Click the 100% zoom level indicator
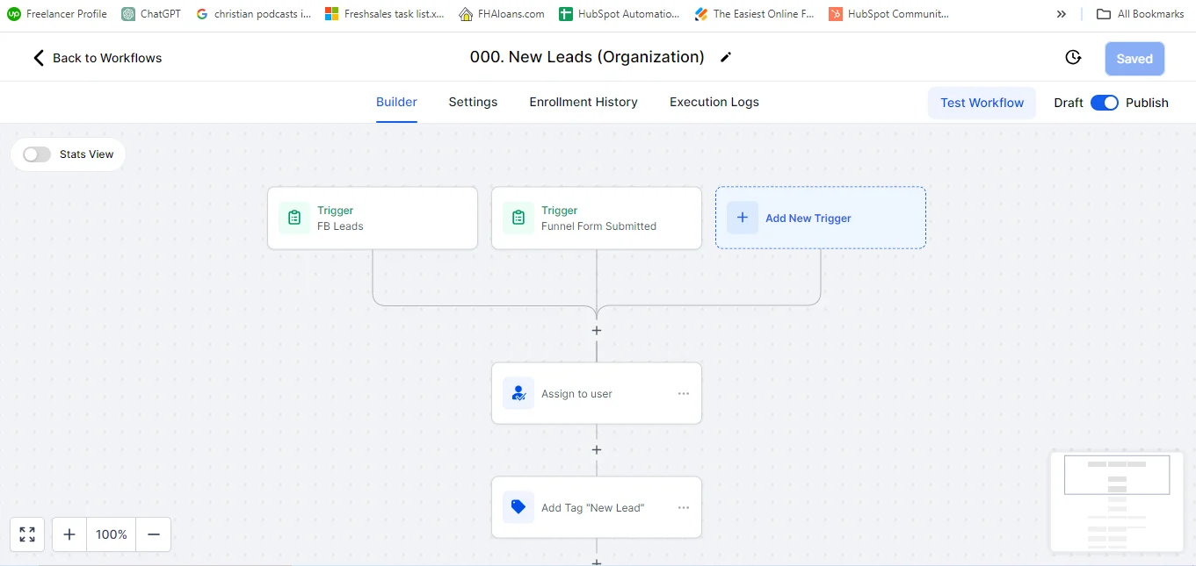 [112, 534]
